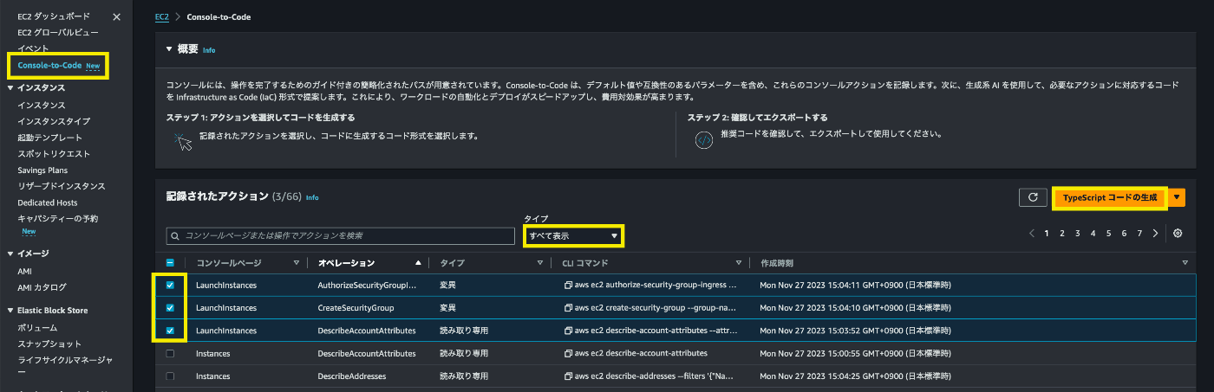This screenshot has width=1214, height=392.
Task: Open インスタンスタイプ in sidebar
Action: point(54,121)
